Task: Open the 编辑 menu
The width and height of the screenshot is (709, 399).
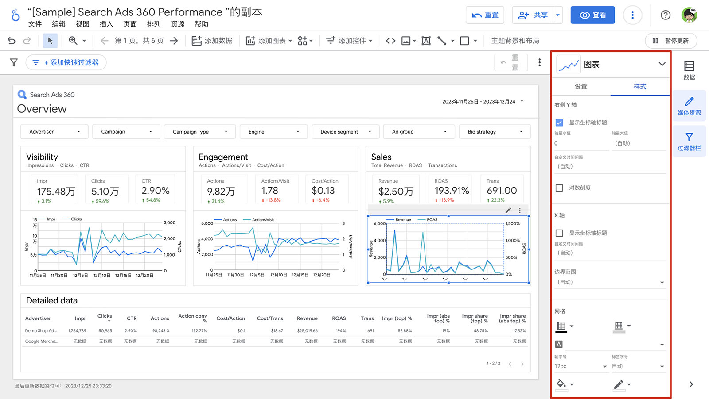Action: click(58, 24)
